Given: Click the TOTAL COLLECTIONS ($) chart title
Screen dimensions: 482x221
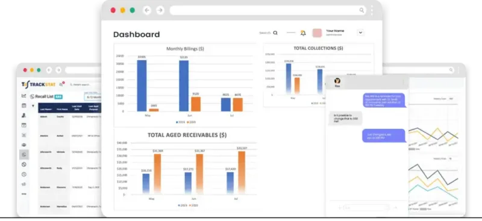Looking at the screenshot, I should [318, 48].
